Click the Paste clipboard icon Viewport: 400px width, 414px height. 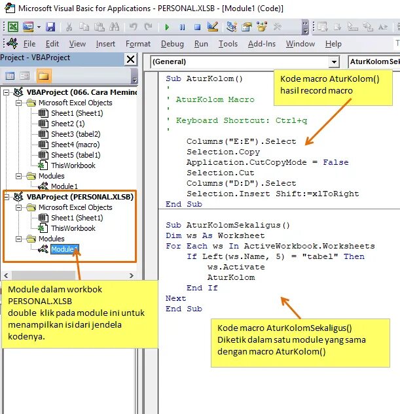[x=100, y=27]
